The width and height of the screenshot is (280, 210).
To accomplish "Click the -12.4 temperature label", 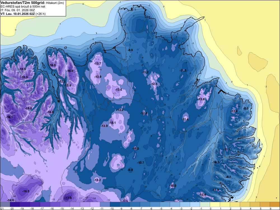I will click(202, 195).
